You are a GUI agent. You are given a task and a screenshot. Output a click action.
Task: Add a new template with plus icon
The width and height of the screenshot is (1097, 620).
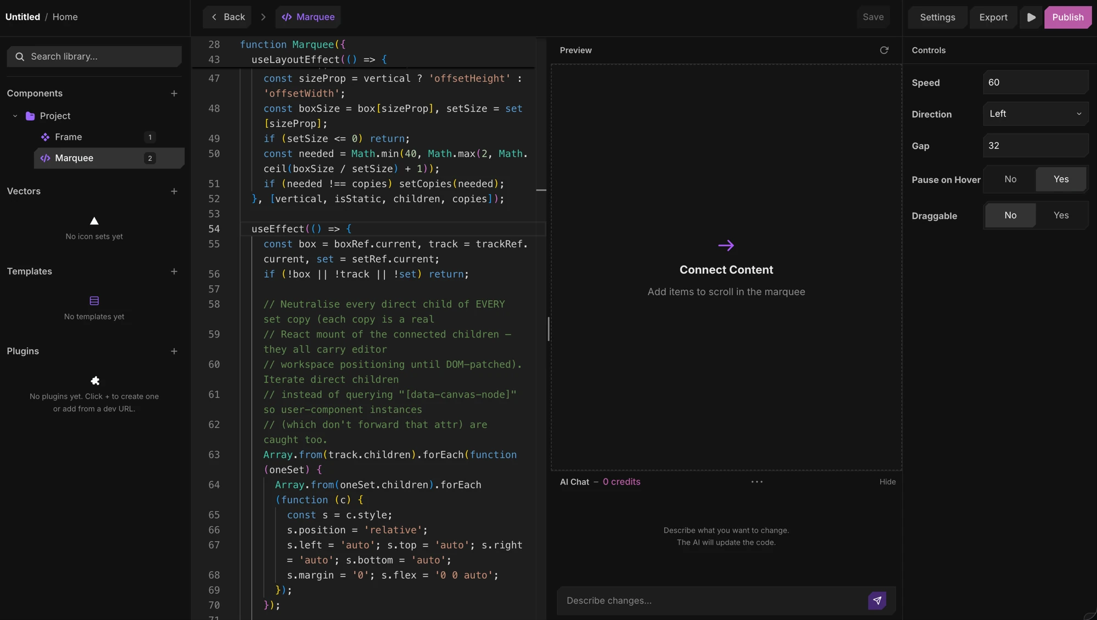[x=174, y=271]
